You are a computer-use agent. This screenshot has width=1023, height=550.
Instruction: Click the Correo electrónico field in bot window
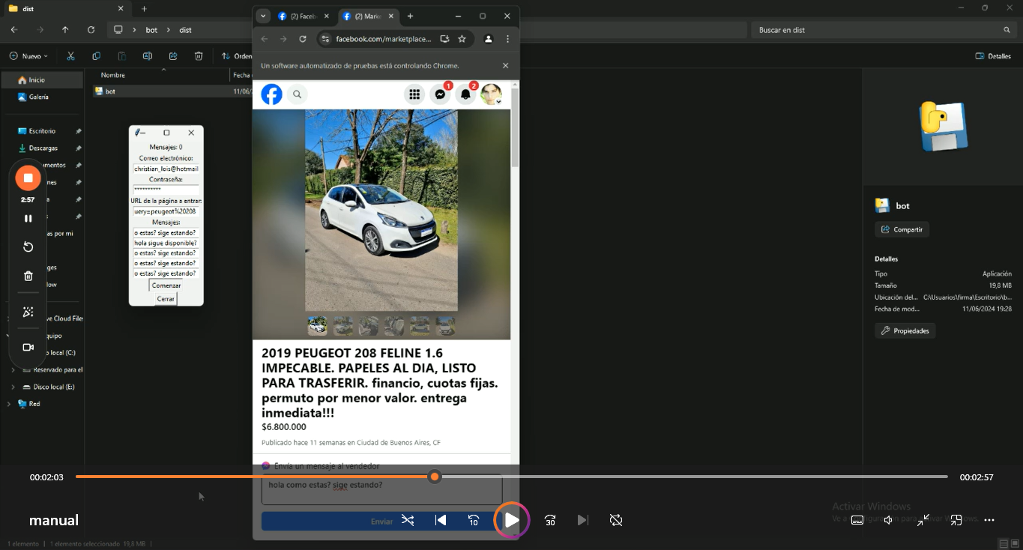point(166,169)
